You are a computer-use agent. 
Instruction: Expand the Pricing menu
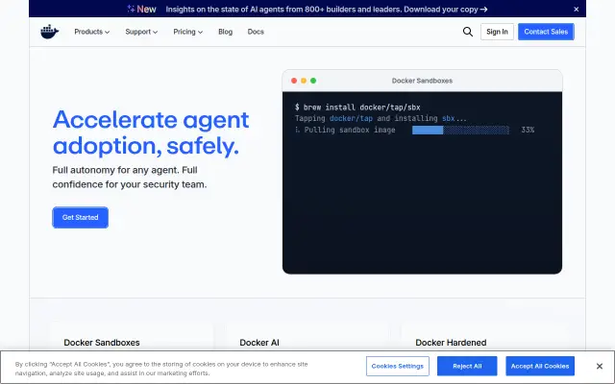click(188, 32)
